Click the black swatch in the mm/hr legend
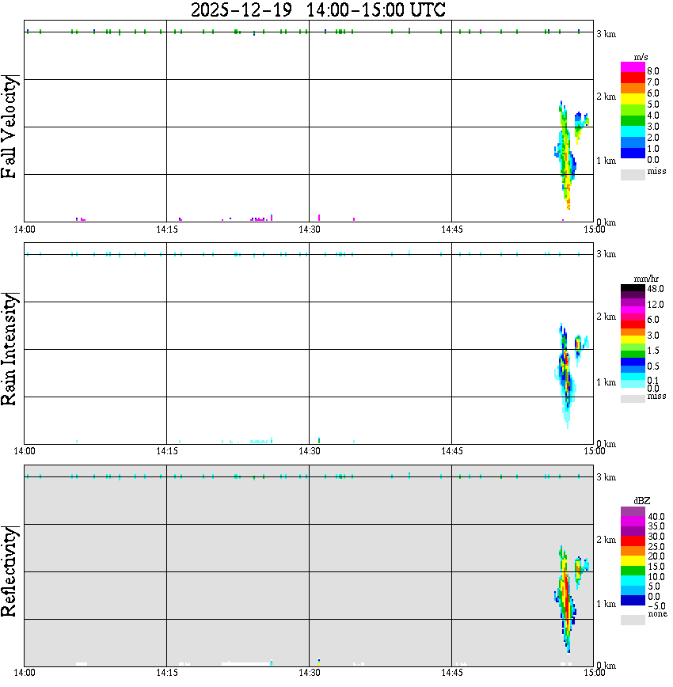The height and width of the screenshot is (687, 673). point(633,288)
